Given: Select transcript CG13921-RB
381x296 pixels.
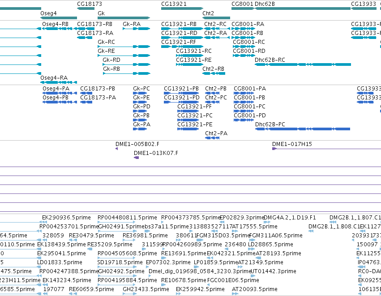Looking at the screenshot, I should (182, 29).
